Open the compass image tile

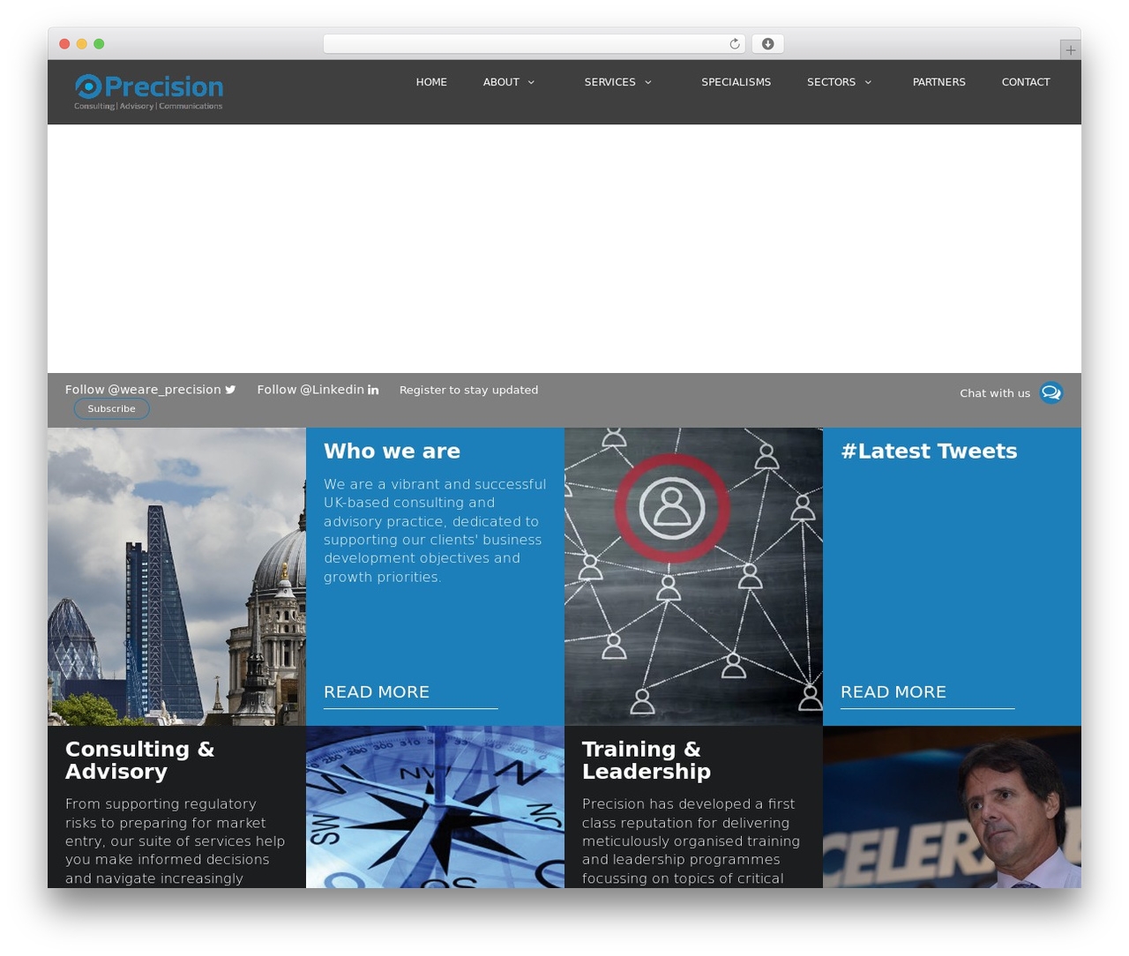(435, 807)
